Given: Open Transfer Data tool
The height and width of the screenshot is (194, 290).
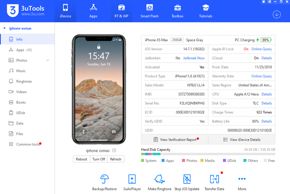Looking at the screenshot, I should click(214, 182).
